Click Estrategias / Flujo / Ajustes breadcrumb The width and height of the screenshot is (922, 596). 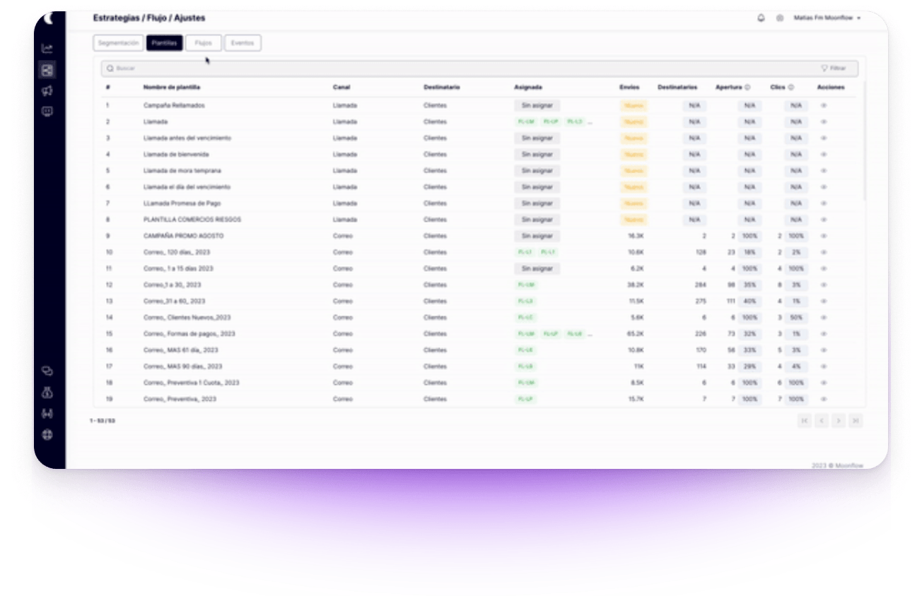(x=149, y=18)
